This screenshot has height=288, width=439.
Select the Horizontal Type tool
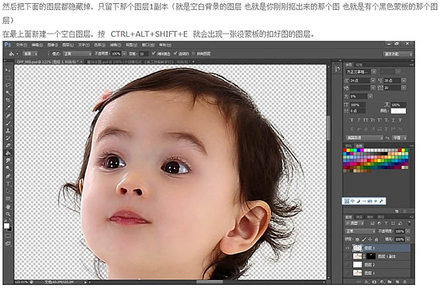click(x=8, y=183)
